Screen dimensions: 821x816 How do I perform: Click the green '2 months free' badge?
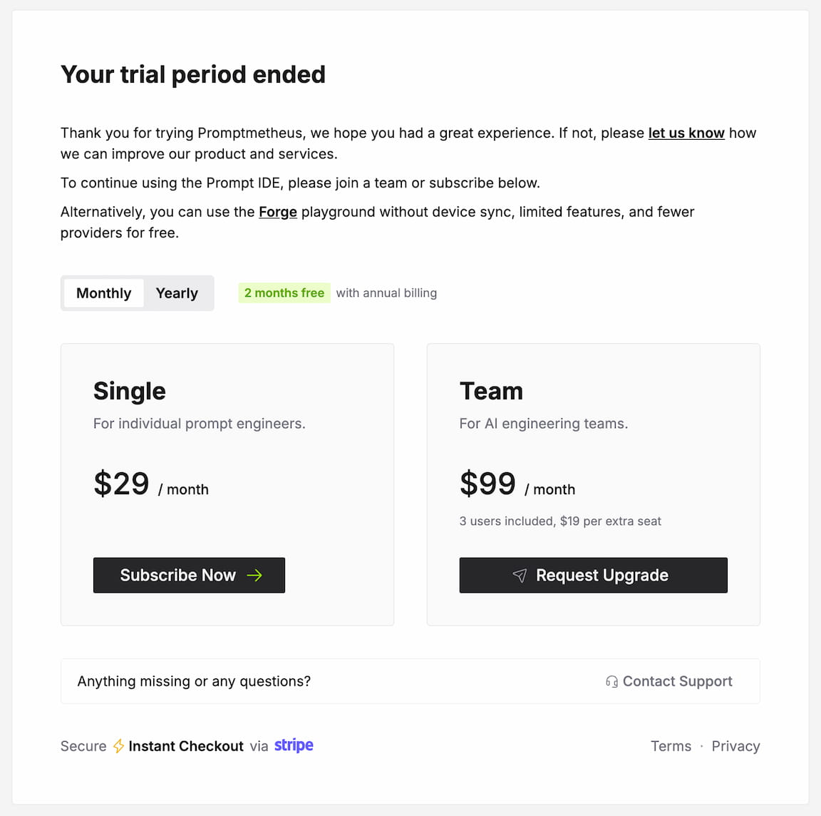[284, 292]
